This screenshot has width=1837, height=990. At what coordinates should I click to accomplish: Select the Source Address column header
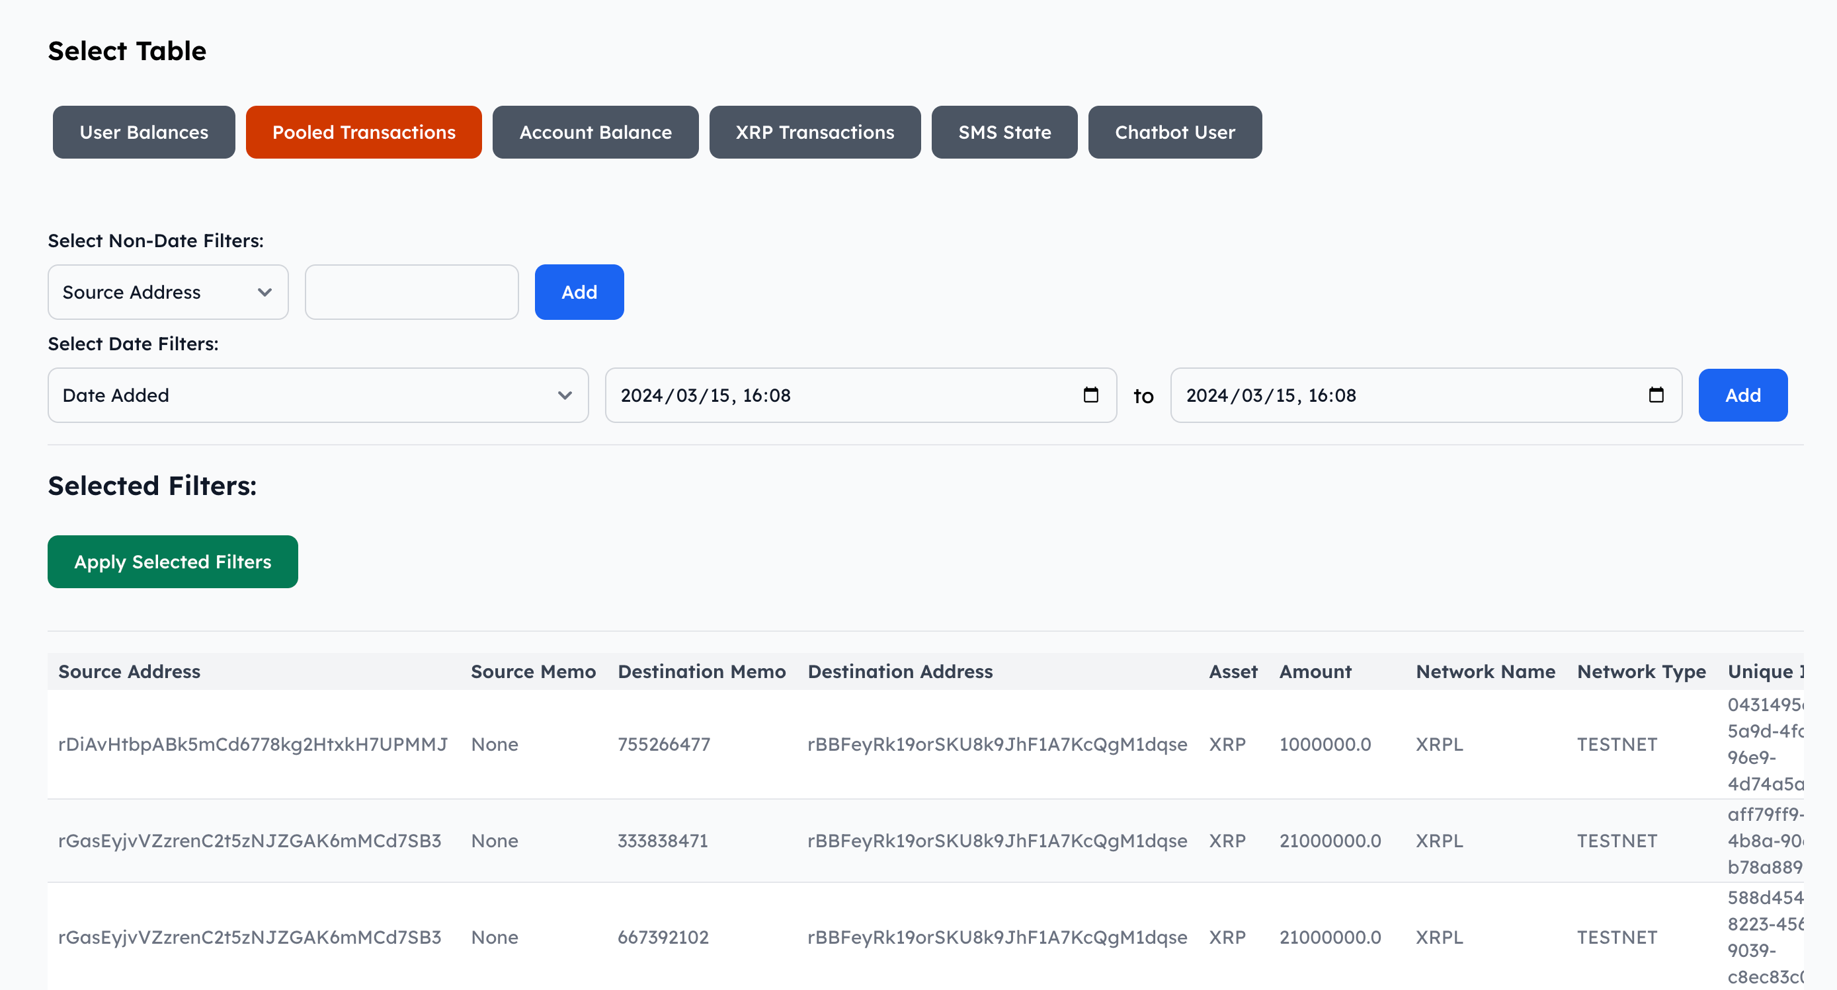coord(129,671)
